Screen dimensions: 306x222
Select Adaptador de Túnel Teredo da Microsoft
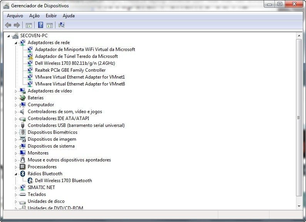(76, 56)
